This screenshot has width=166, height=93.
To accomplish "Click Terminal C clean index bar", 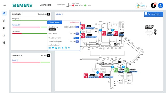I will pos(30,33).
